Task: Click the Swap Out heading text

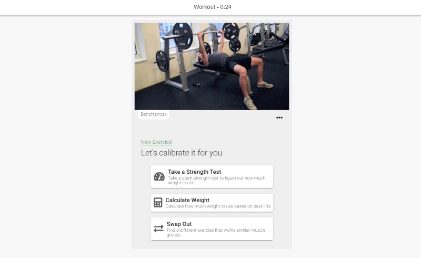Action: pos(179,224)
